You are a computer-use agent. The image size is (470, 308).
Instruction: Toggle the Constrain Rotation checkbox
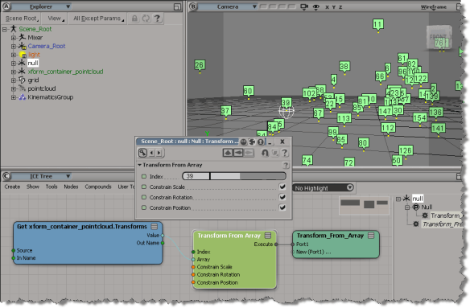pyautogui.click(x=282, y=197)
